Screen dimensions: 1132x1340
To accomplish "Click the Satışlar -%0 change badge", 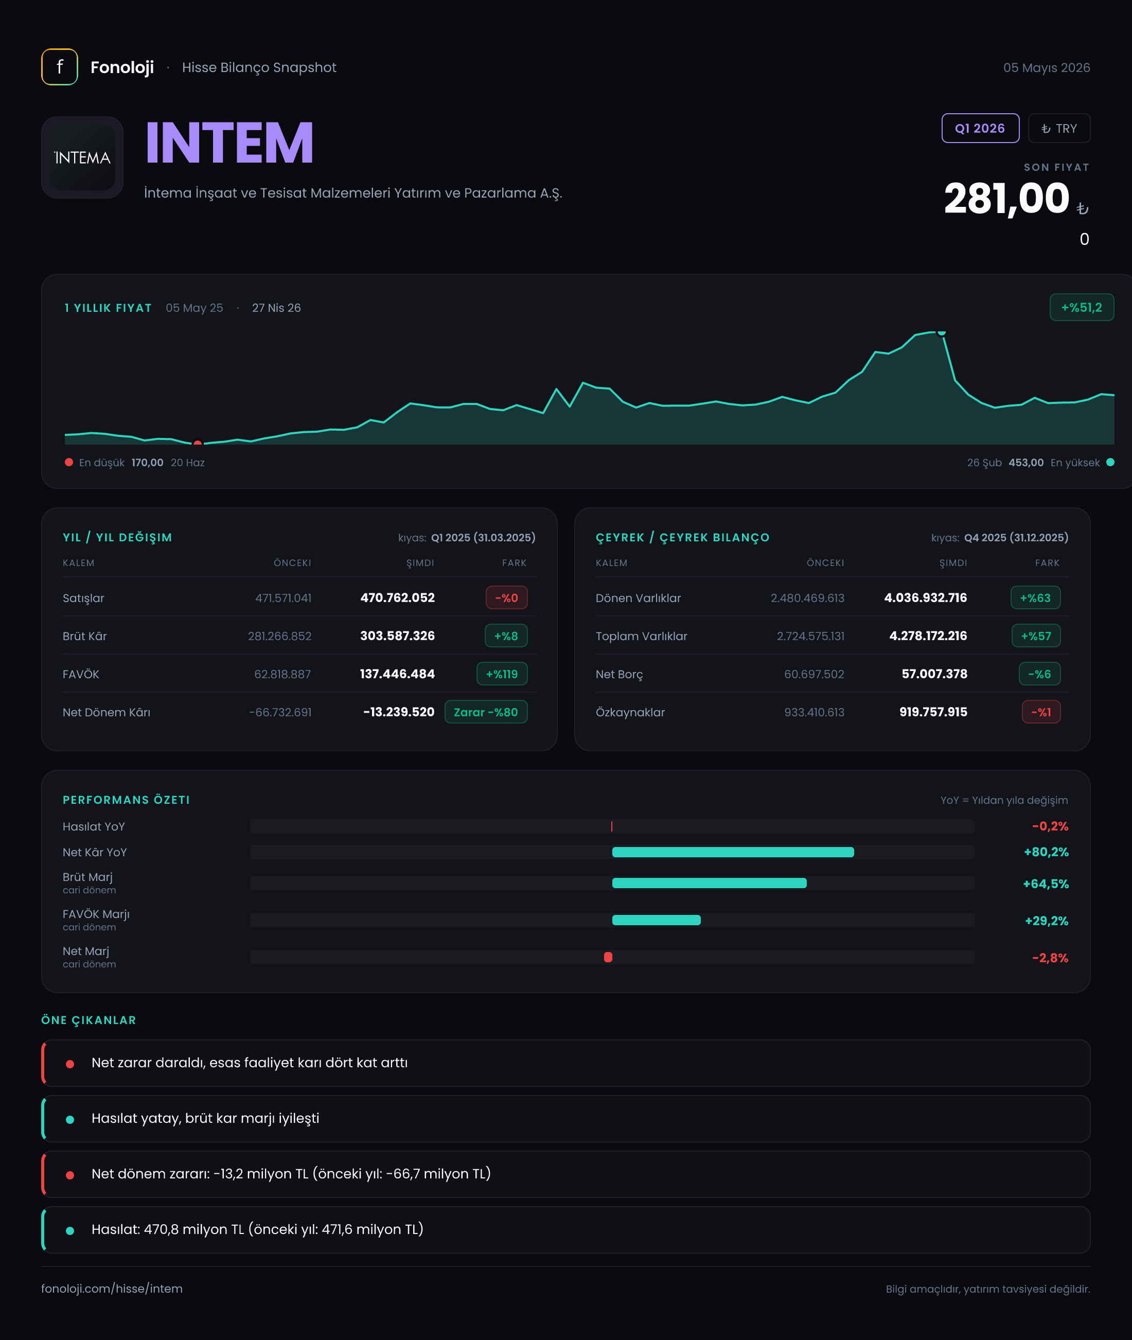I will pyautogui.click(x=506, y=597).
